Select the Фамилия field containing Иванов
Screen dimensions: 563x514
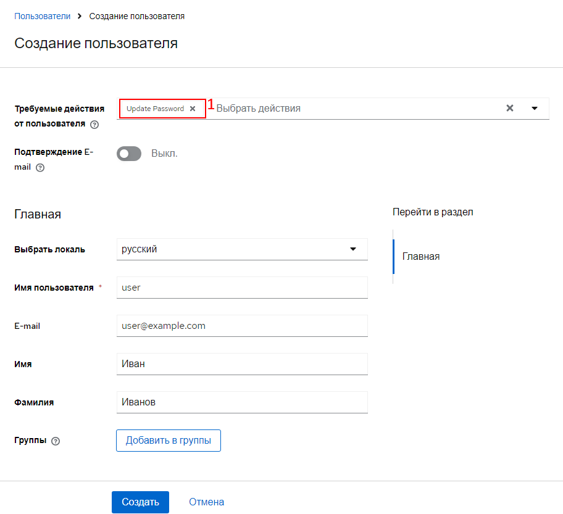(241, 402)
